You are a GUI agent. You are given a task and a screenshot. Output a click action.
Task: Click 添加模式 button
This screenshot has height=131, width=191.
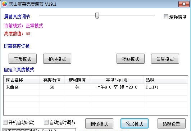(135, 123)
